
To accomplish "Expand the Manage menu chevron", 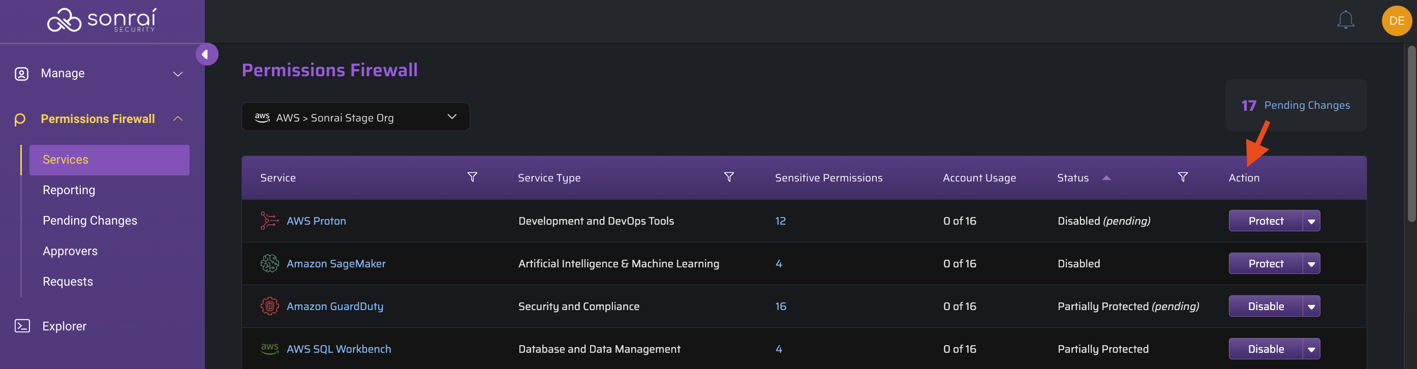I will coord(178,74).
